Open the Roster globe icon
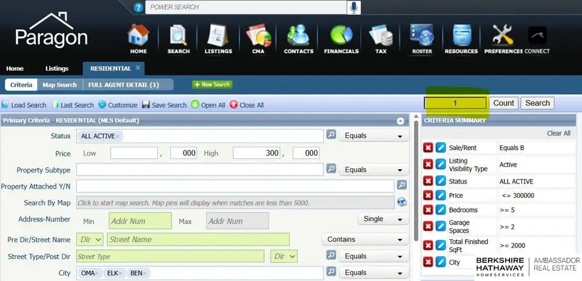 [x=422, y=39]
